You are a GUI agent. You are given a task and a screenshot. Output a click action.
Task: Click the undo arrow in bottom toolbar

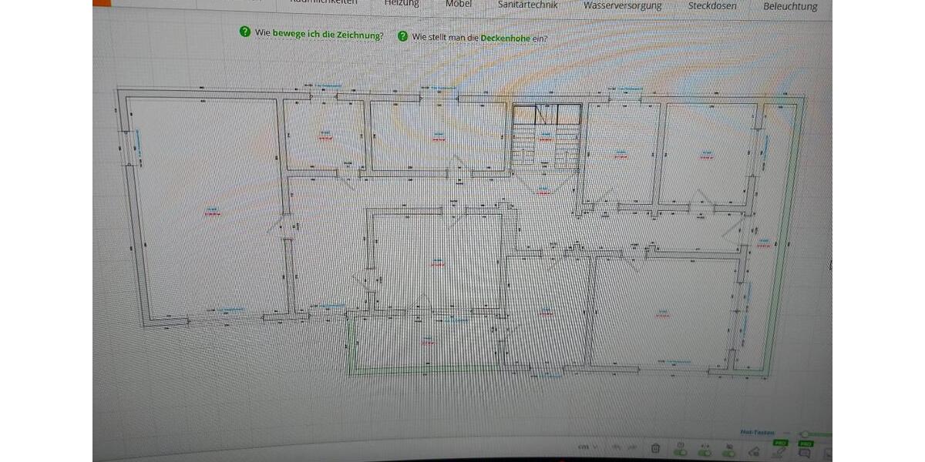coord(617,447)
